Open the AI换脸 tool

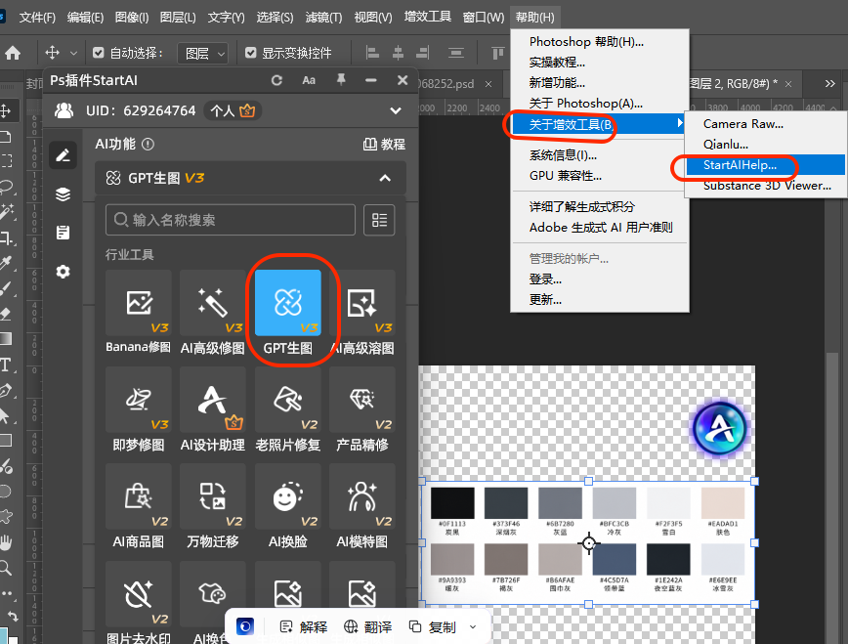[x=287, y=506]
